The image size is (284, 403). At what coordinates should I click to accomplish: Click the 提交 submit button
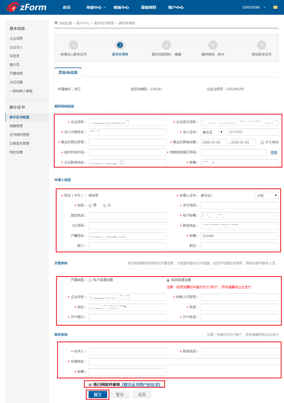click(x=98, y=395)
